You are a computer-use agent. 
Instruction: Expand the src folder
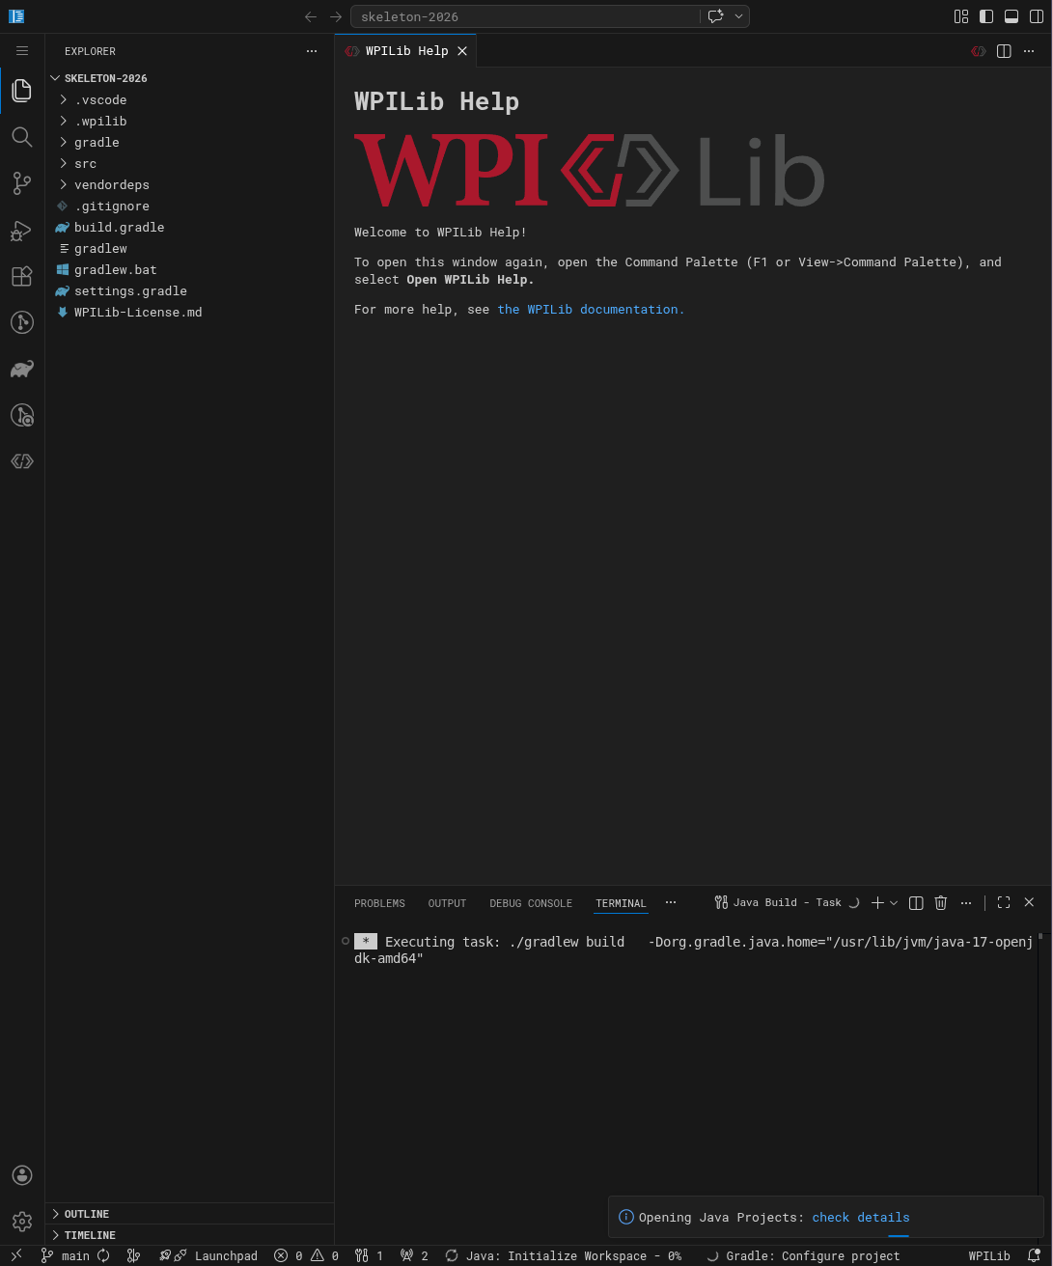click(x=189, y=163)
